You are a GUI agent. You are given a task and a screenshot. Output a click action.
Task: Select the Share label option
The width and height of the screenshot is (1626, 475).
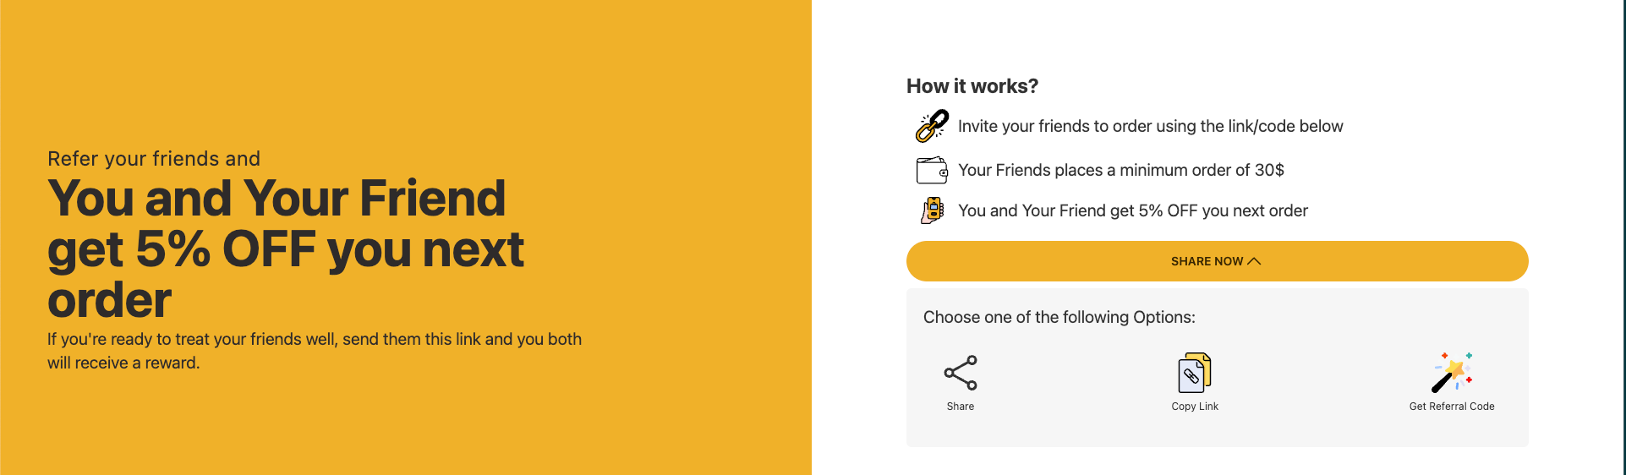[961, 407]
